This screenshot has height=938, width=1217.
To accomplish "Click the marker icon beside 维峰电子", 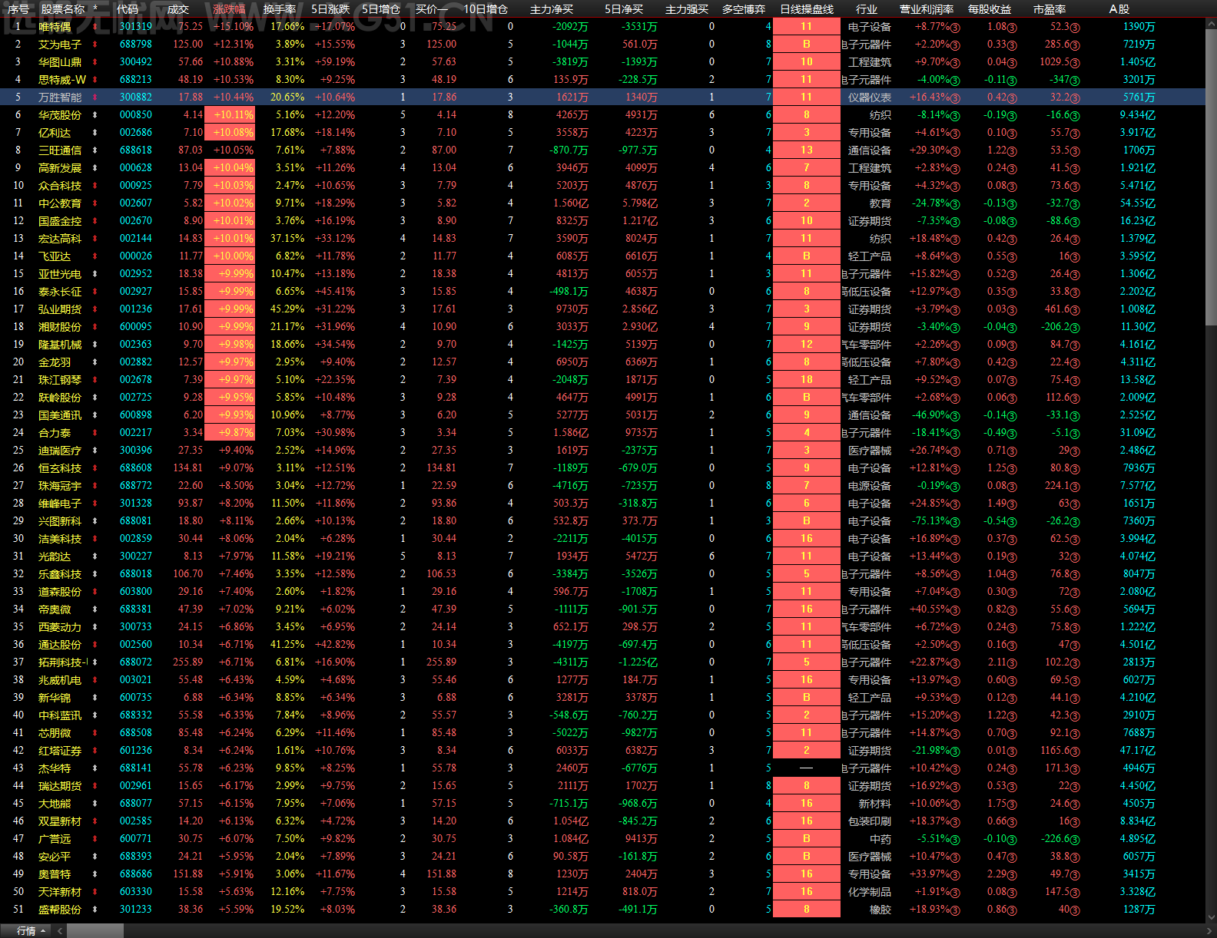I will 95,504.
